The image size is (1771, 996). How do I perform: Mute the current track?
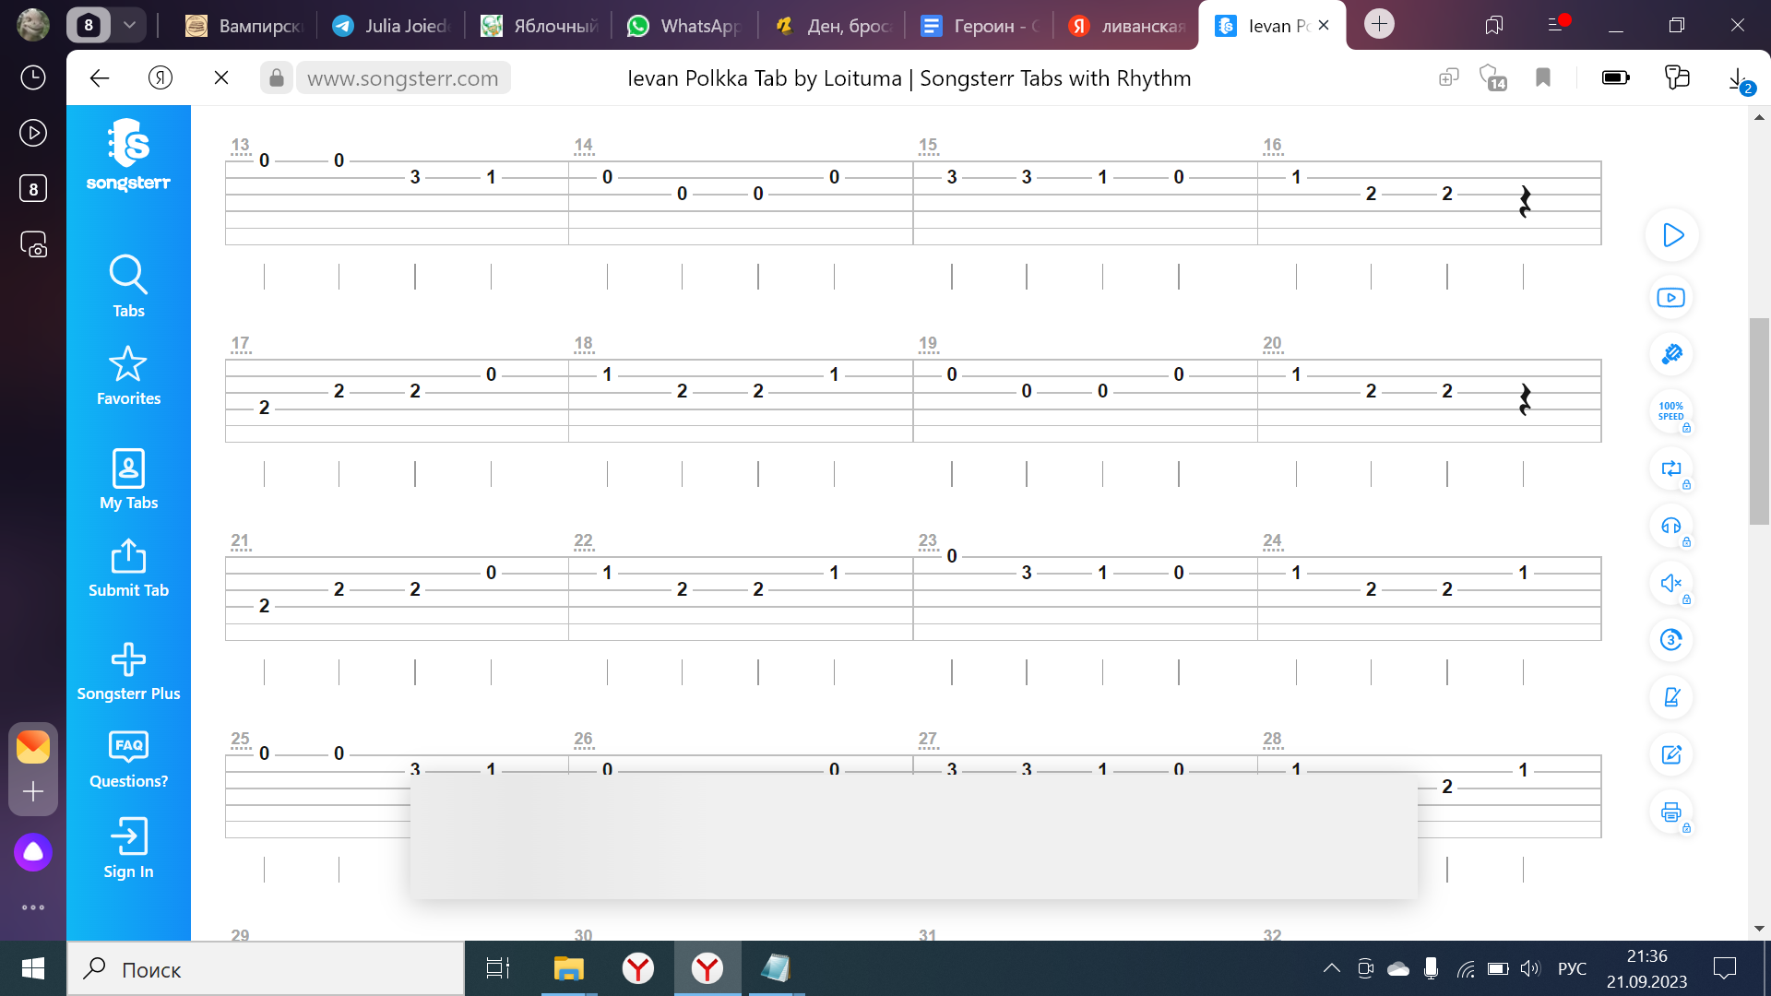[x=1670, y=583]
